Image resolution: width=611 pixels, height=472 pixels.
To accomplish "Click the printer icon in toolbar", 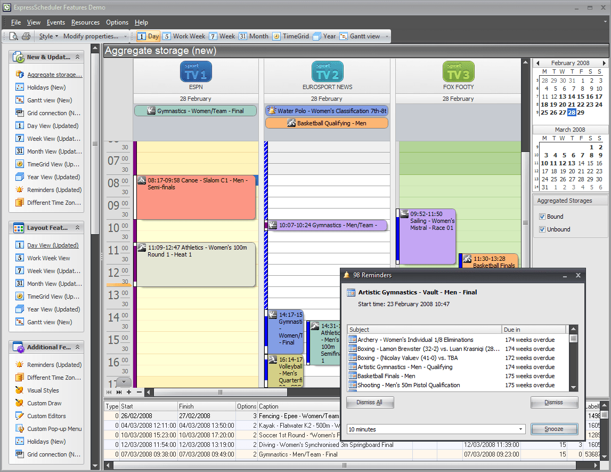I will click(x=26, y=36).
